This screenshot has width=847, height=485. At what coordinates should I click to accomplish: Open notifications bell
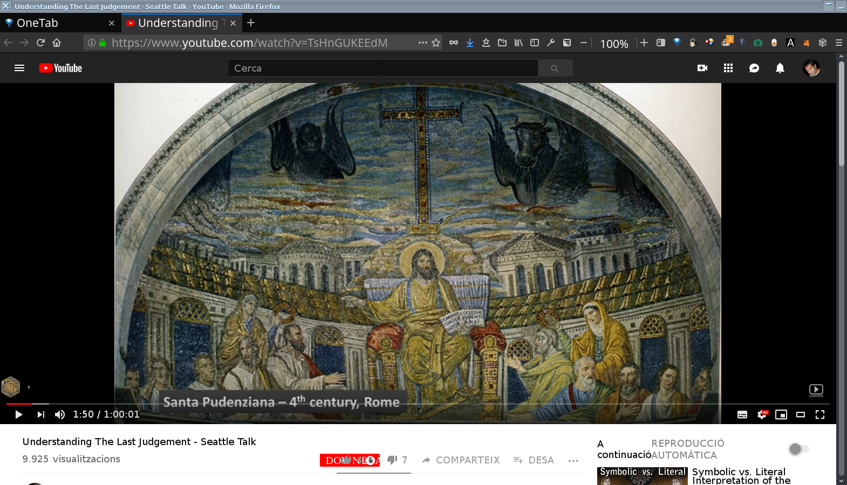coord(780,68)
